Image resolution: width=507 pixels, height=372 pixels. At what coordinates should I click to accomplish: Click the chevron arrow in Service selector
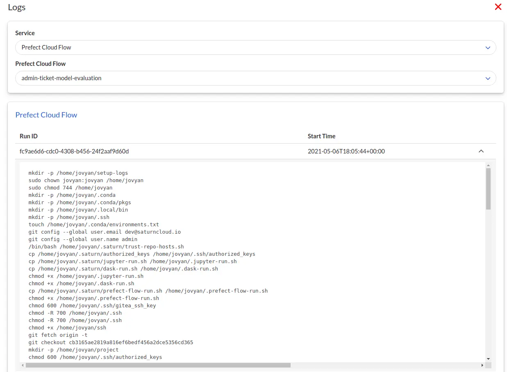pyautogui.click(x=488, y=48)
